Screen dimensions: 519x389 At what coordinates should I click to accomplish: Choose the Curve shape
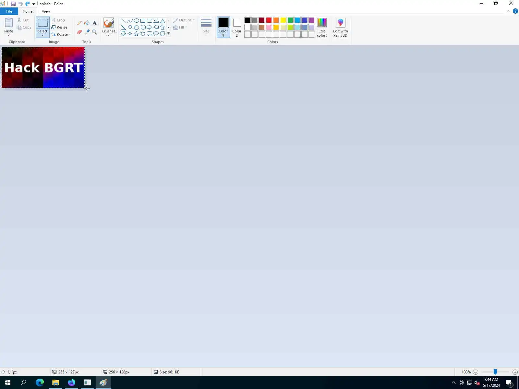(130, 21)
